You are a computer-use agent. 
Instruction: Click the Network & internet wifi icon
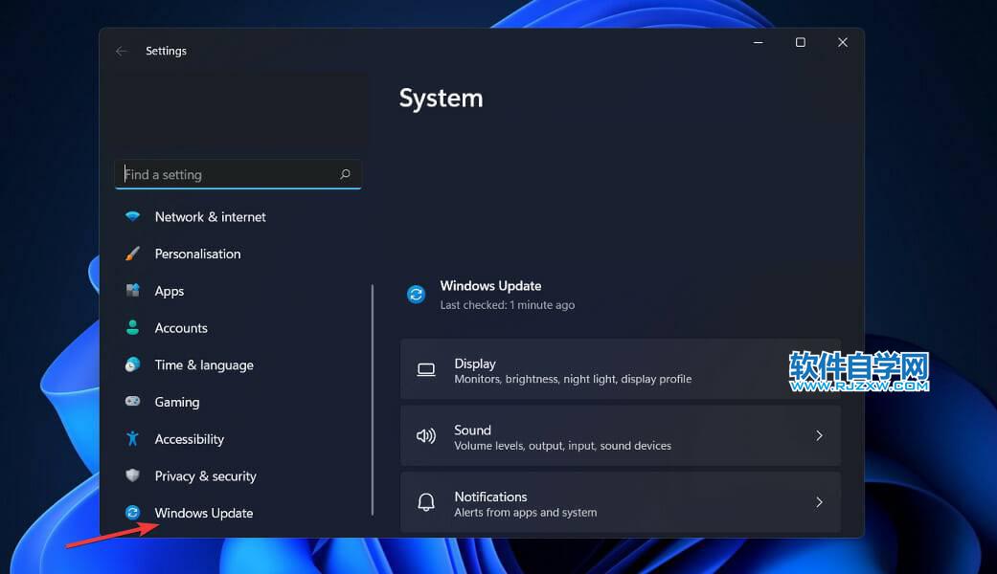click(x=132, y=216)
